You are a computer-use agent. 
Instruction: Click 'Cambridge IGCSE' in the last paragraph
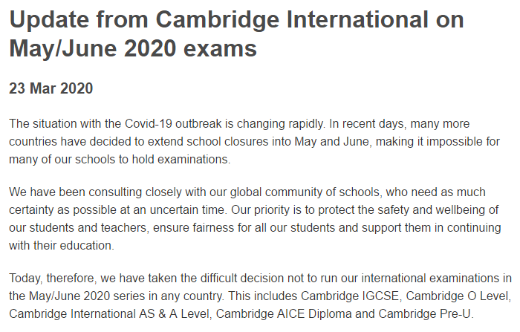[x=350, y=296]
